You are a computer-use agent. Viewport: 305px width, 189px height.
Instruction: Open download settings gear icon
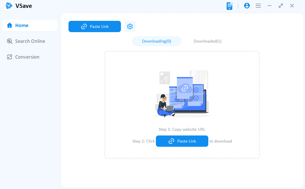tap(130, 26)
